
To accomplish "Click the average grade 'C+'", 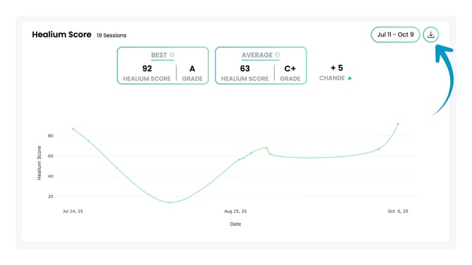I will pos(290,69).
